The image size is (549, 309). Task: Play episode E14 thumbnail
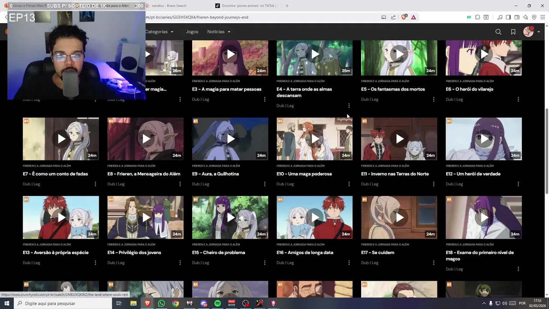click(x=145, y=218)
